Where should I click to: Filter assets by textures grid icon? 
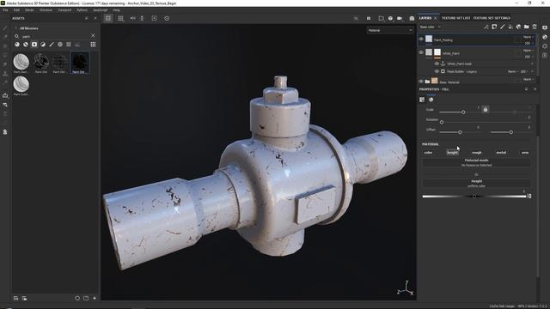[69, 45]
